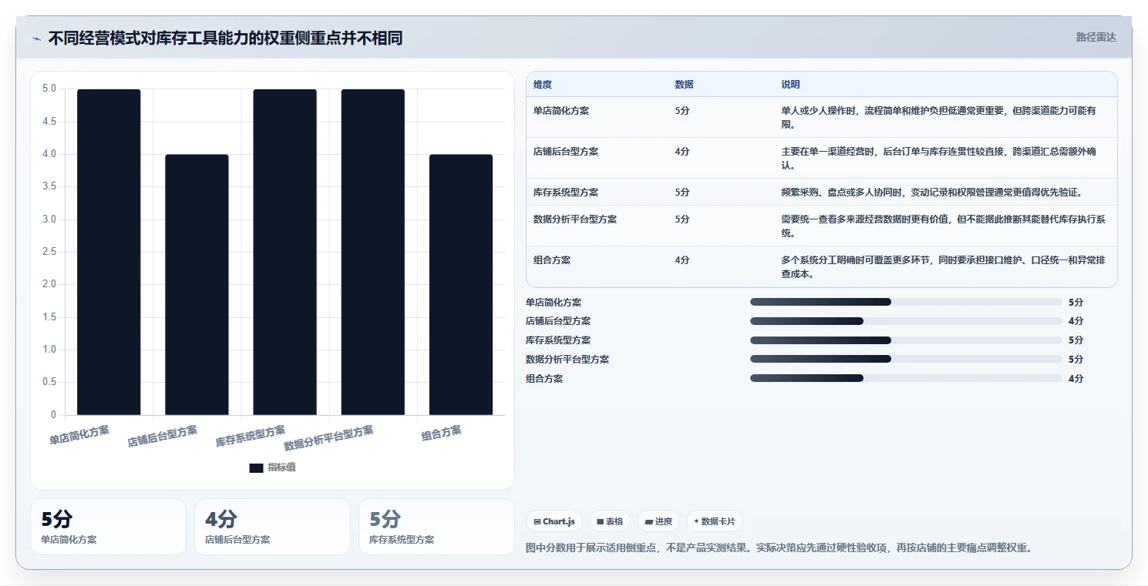Viewport: 1148px width, 586px height.
Task: Open the 5分 库存系统型方案 data card
Action: tap(436, 527)
